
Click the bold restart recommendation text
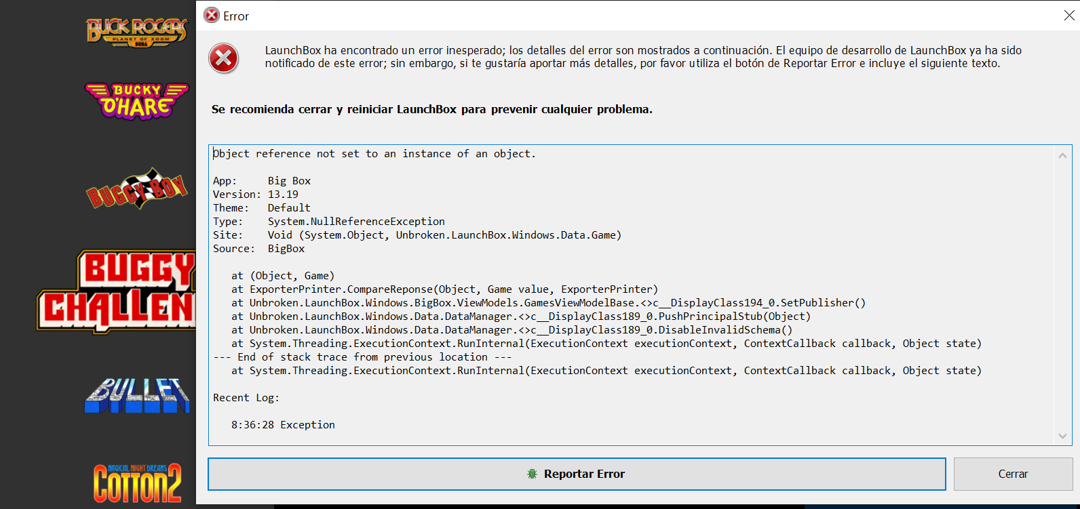coord(432,109)
